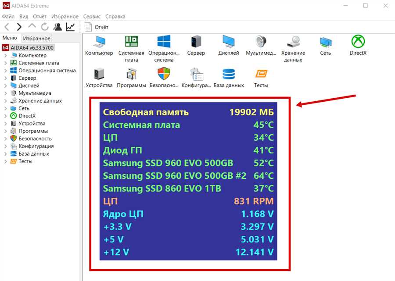Screen dimensions: 395x281
Task: Open the Хранение данных icon in the main panel
Action: coord(293,49)
